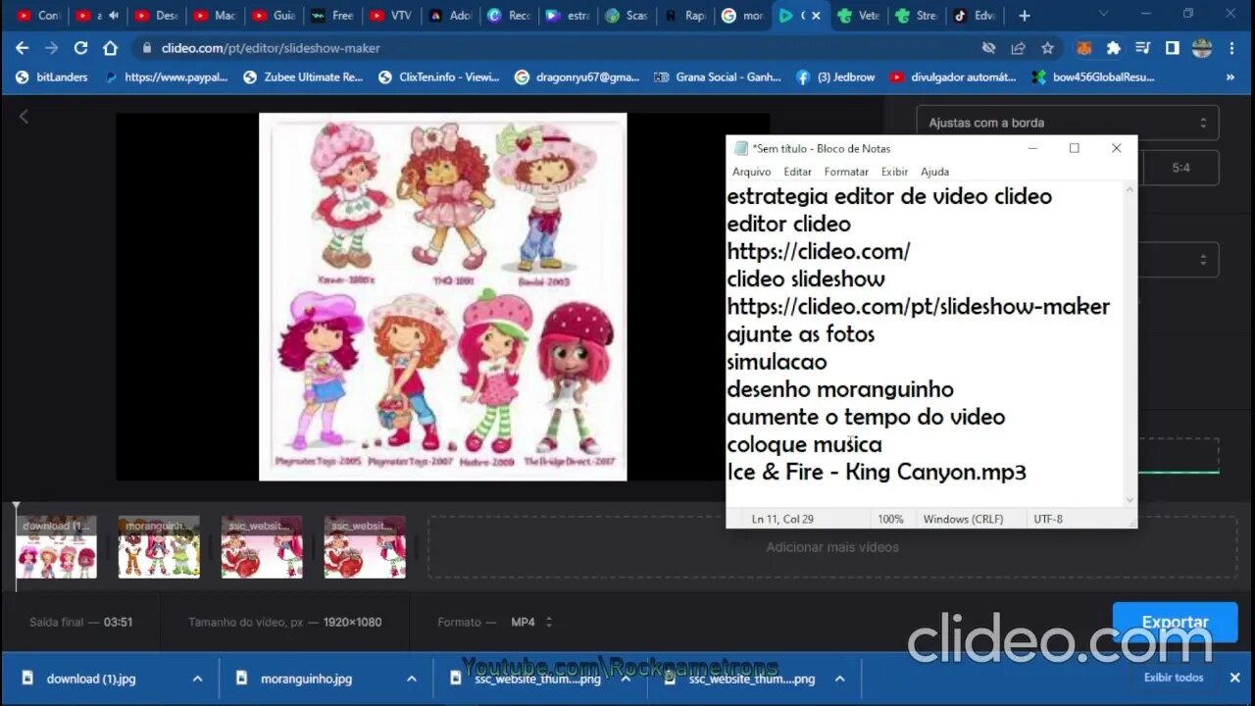Select the 5:4 aspect ratio option
1255x706 pixels.
point(1180,168)
